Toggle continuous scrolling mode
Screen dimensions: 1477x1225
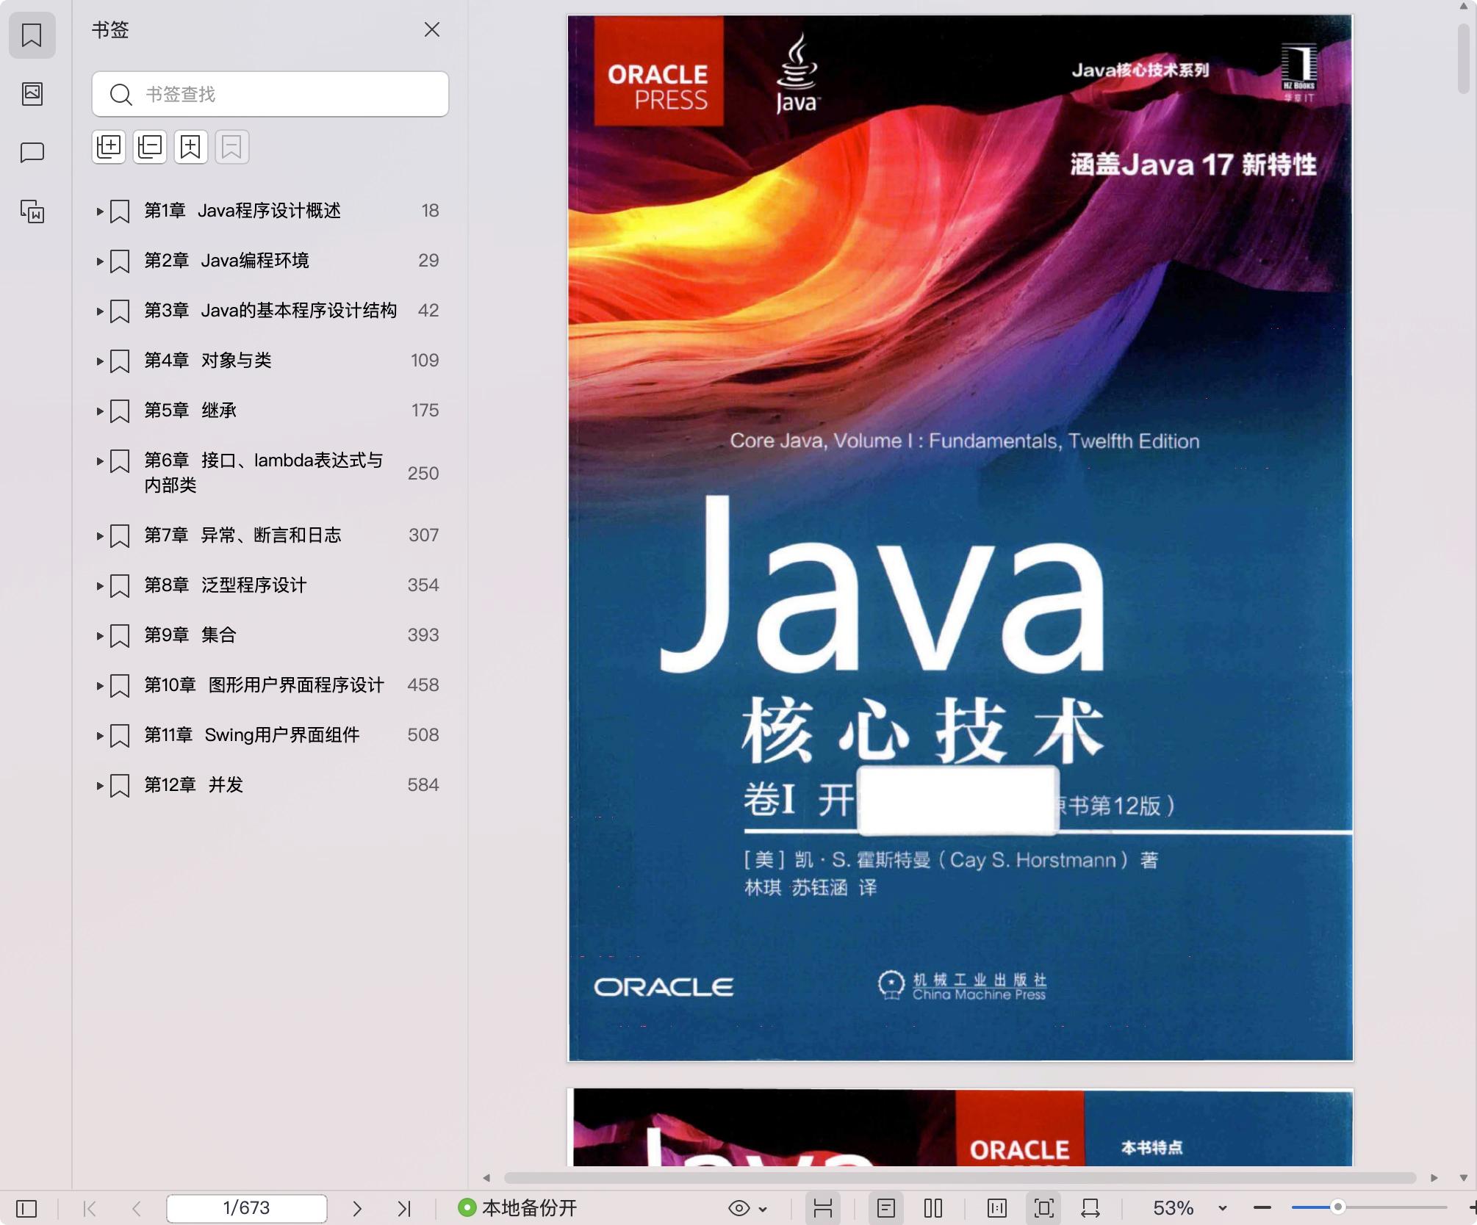[823, 1208]
